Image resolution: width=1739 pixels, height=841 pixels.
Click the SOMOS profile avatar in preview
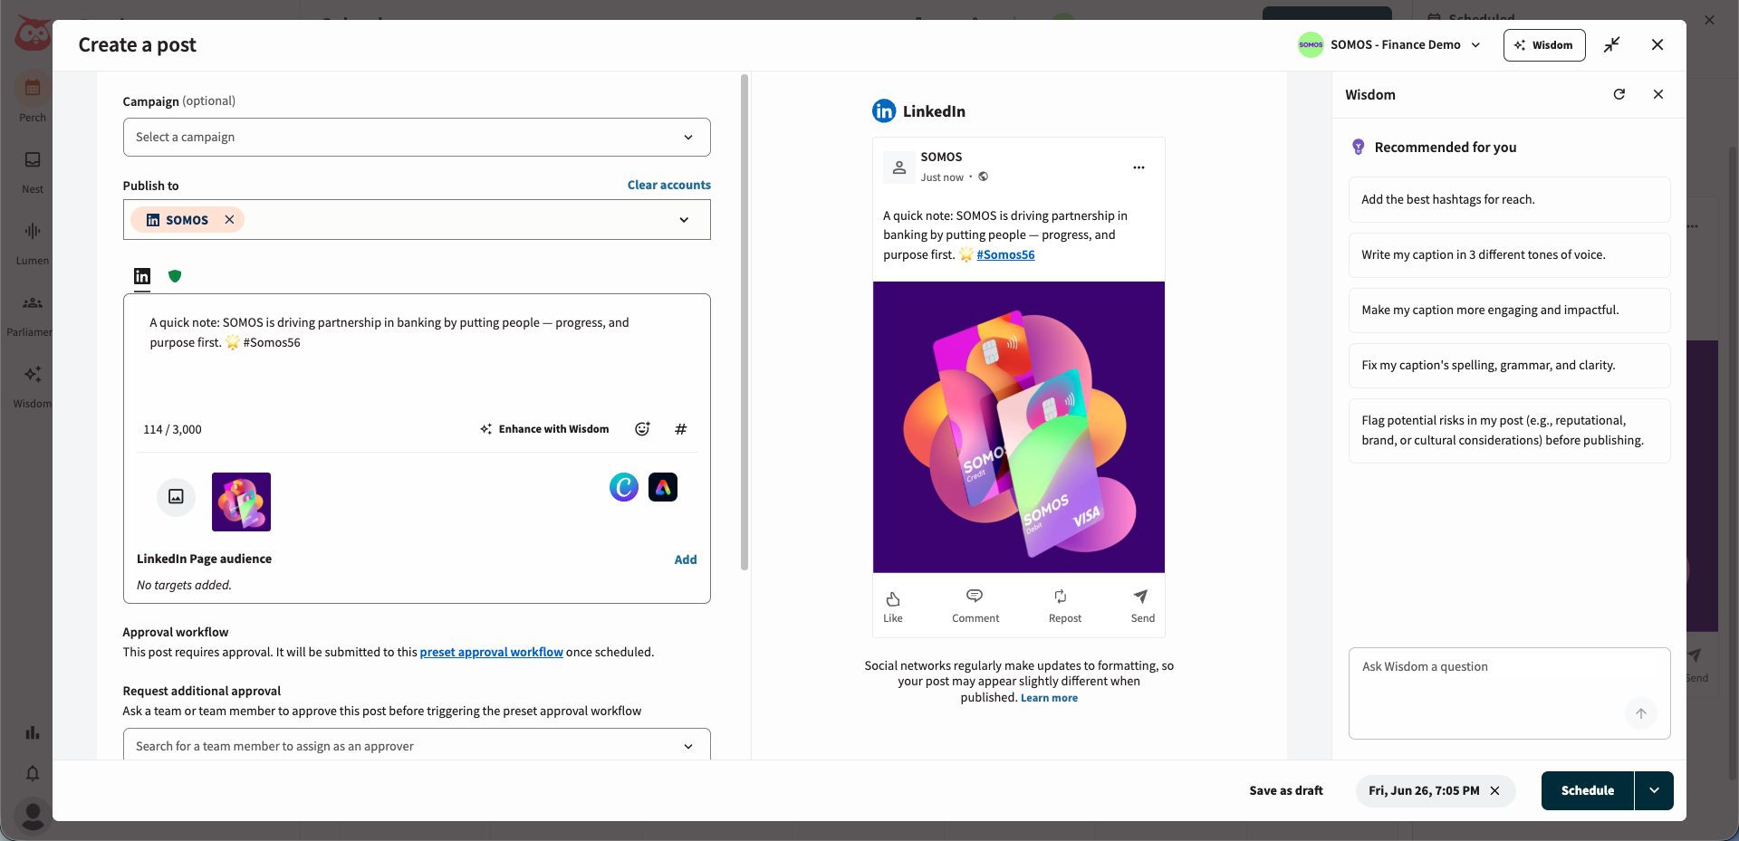coord(898,167)
